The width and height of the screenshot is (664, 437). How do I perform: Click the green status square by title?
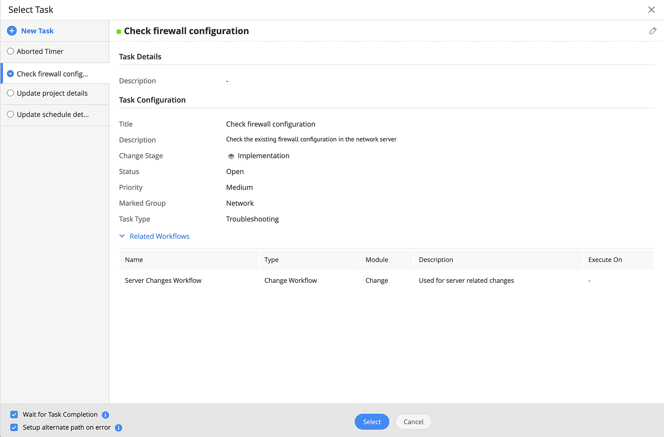(x=119, y=32)
